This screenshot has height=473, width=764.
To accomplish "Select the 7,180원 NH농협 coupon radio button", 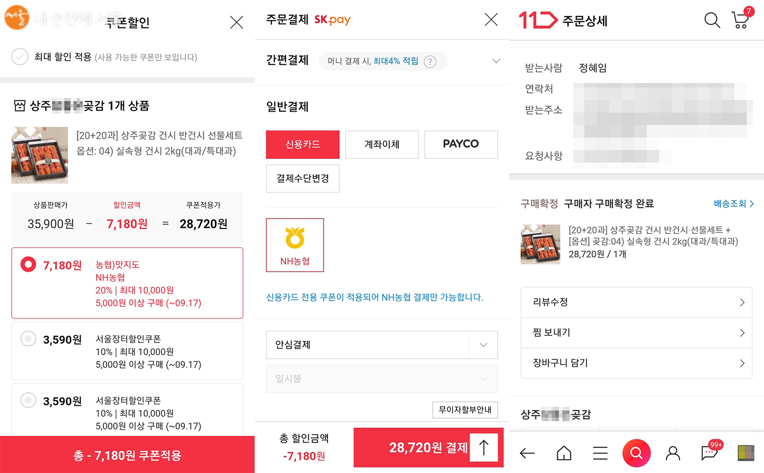I will tap(28, 264).
